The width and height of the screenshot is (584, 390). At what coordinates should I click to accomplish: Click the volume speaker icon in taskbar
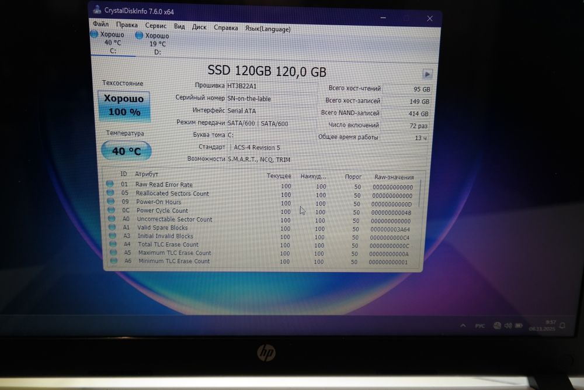click(x=507, y=326)
